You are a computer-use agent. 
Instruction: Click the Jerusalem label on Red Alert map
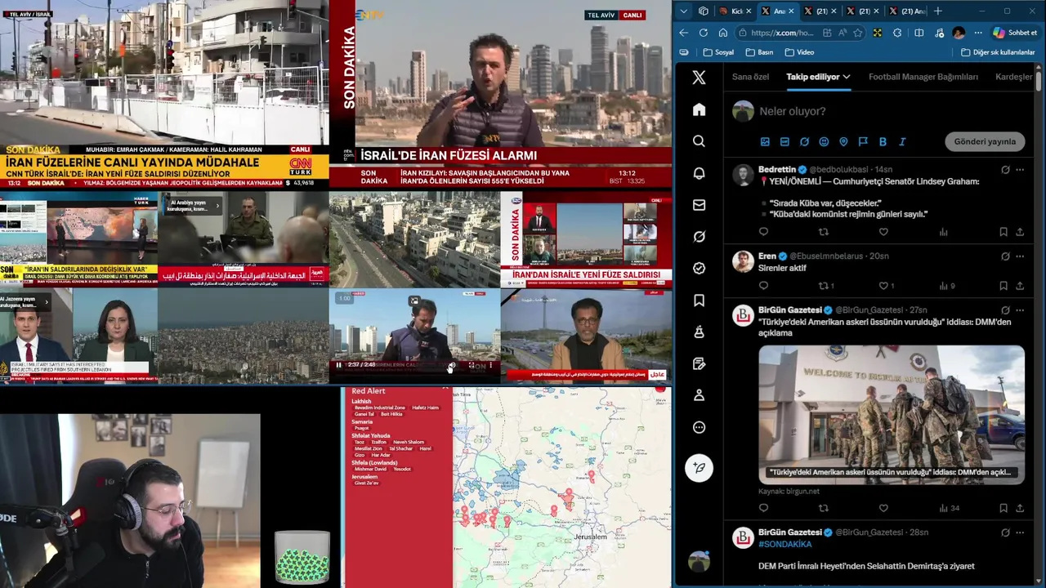click(590, 537)
